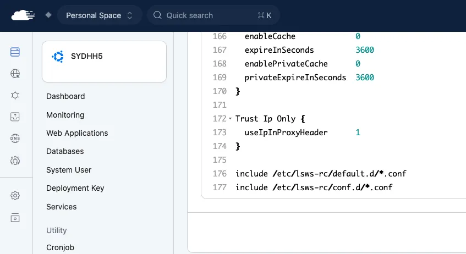
Task: Open Databases in server menu
Action: 65,151
